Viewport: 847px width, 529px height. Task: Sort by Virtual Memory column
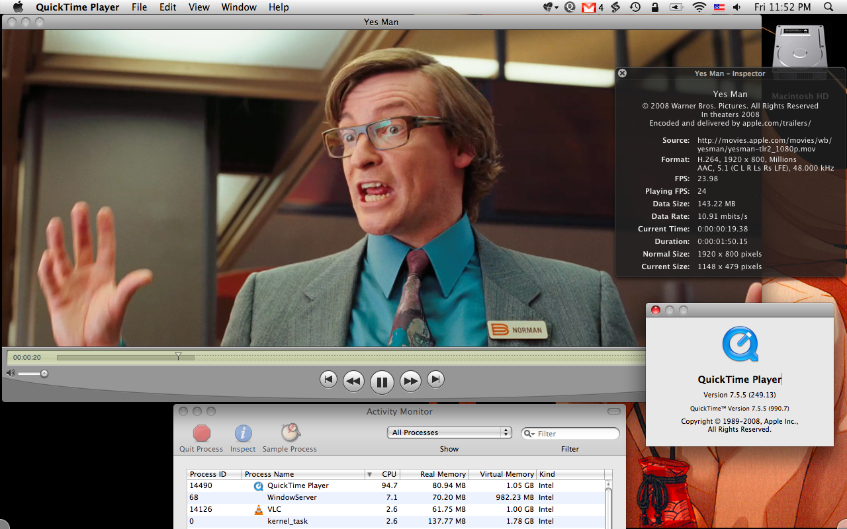click(503, 474)
